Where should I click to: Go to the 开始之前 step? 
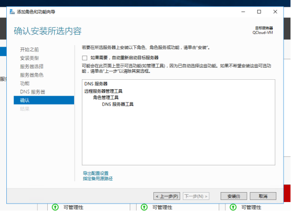29,49
